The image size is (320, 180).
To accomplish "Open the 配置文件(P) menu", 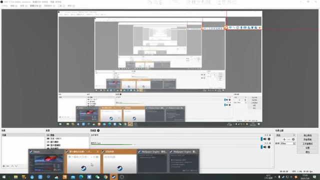I will point(35,6).
